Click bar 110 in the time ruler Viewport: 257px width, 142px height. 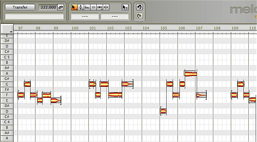(252, 28)
